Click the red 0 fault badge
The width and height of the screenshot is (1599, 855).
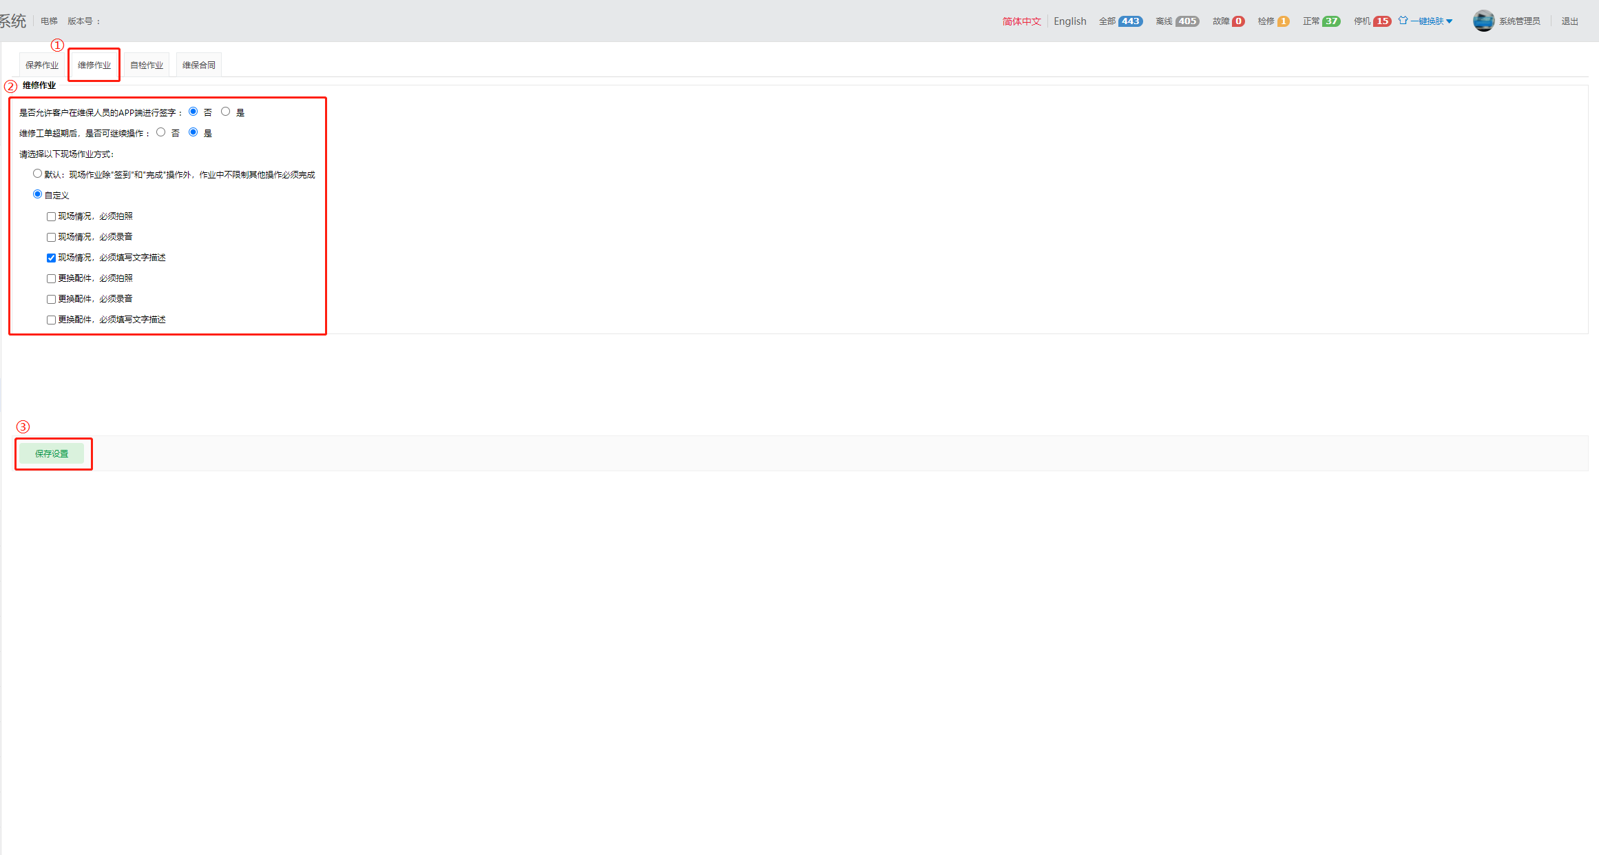(x=1238, y=21)
